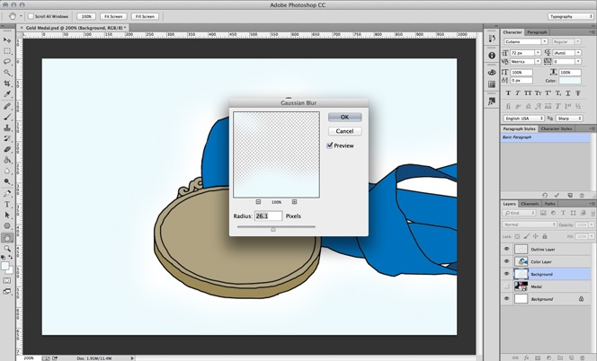
Task: Select the Clone Stamp tool
Action: [x=7, y=128]
